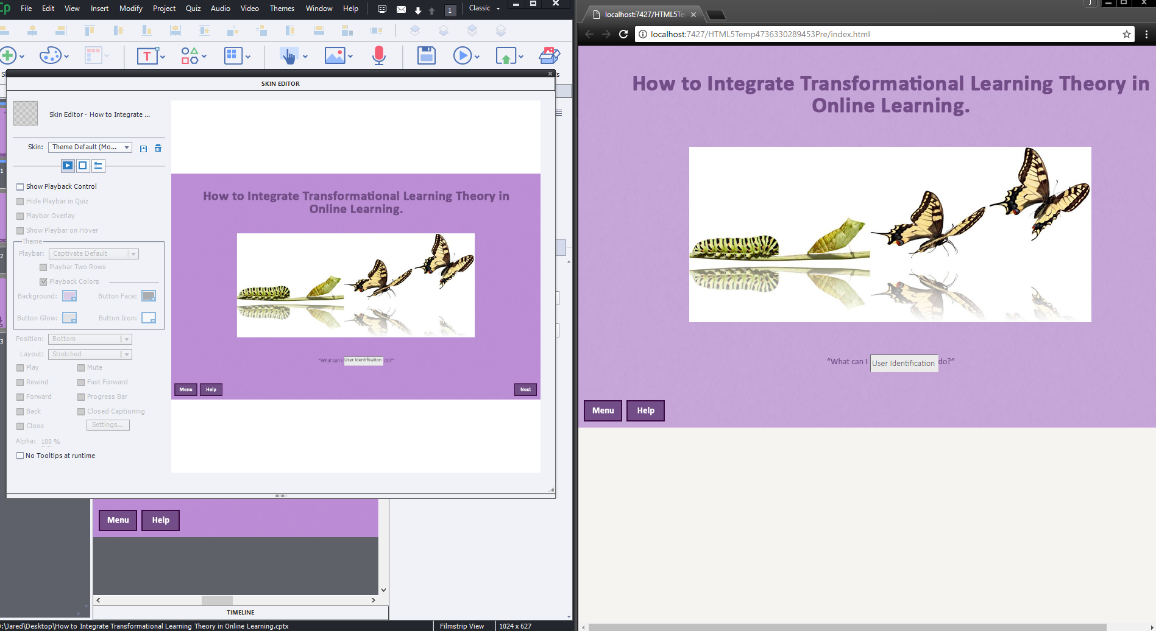Screen dimensions: 1156x631
Task: Expand the Publish options arrow
Action: pos(521,57)
